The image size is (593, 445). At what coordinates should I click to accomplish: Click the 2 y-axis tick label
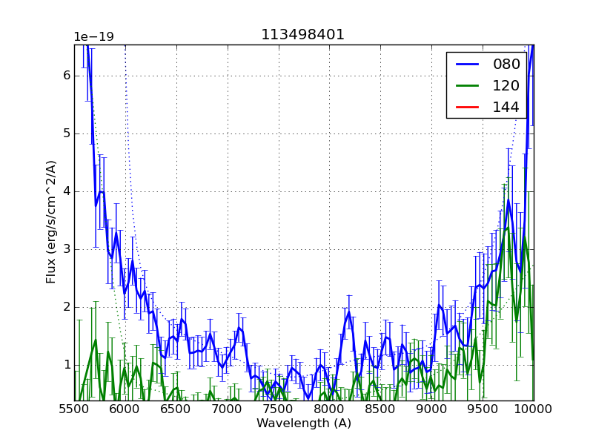[x=67, y=307]
